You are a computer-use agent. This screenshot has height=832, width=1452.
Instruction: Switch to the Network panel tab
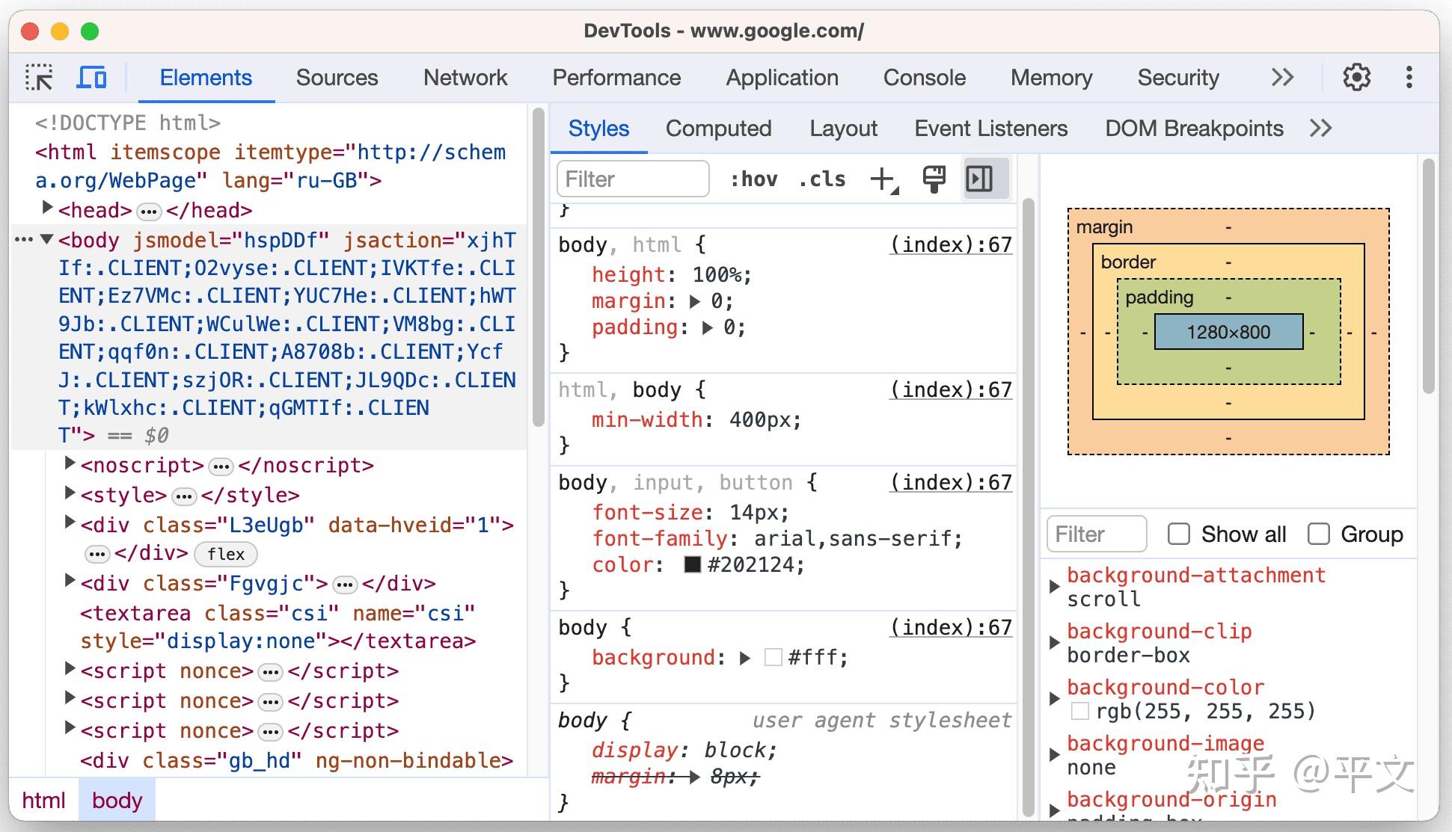click(465, 77)
